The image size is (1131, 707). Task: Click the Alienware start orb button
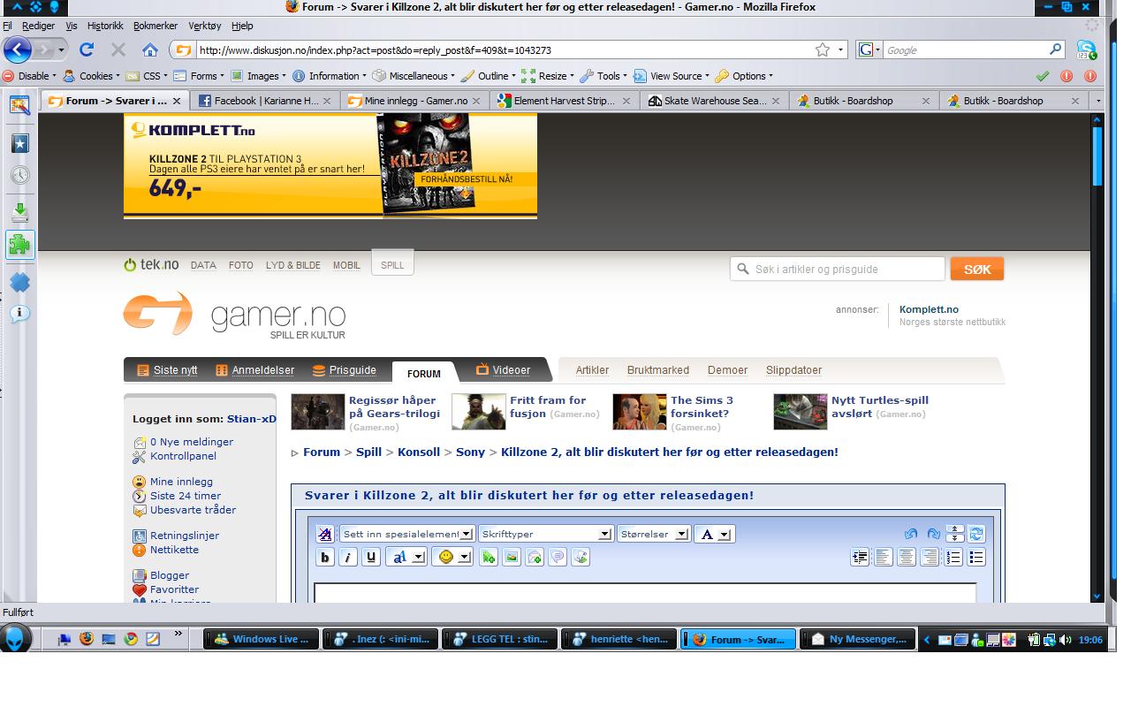[x=17, y=638]
